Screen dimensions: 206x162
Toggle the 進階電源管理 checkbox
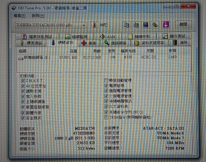tap(106, 91)
